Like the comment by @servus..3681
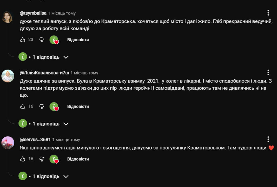This screenshot has height=187, width=277. pyautogui.click(x=23, y=159)
